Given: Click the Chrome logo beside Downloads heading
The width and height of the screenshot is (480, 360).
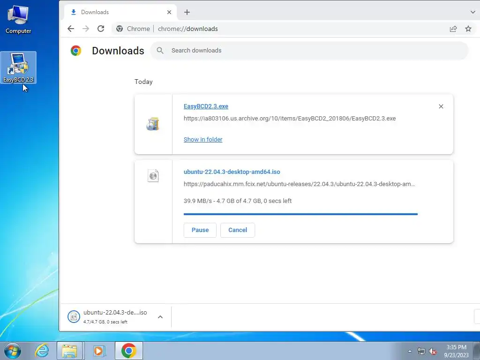Looking at the screenshot, I should click(x=76, y=51).
